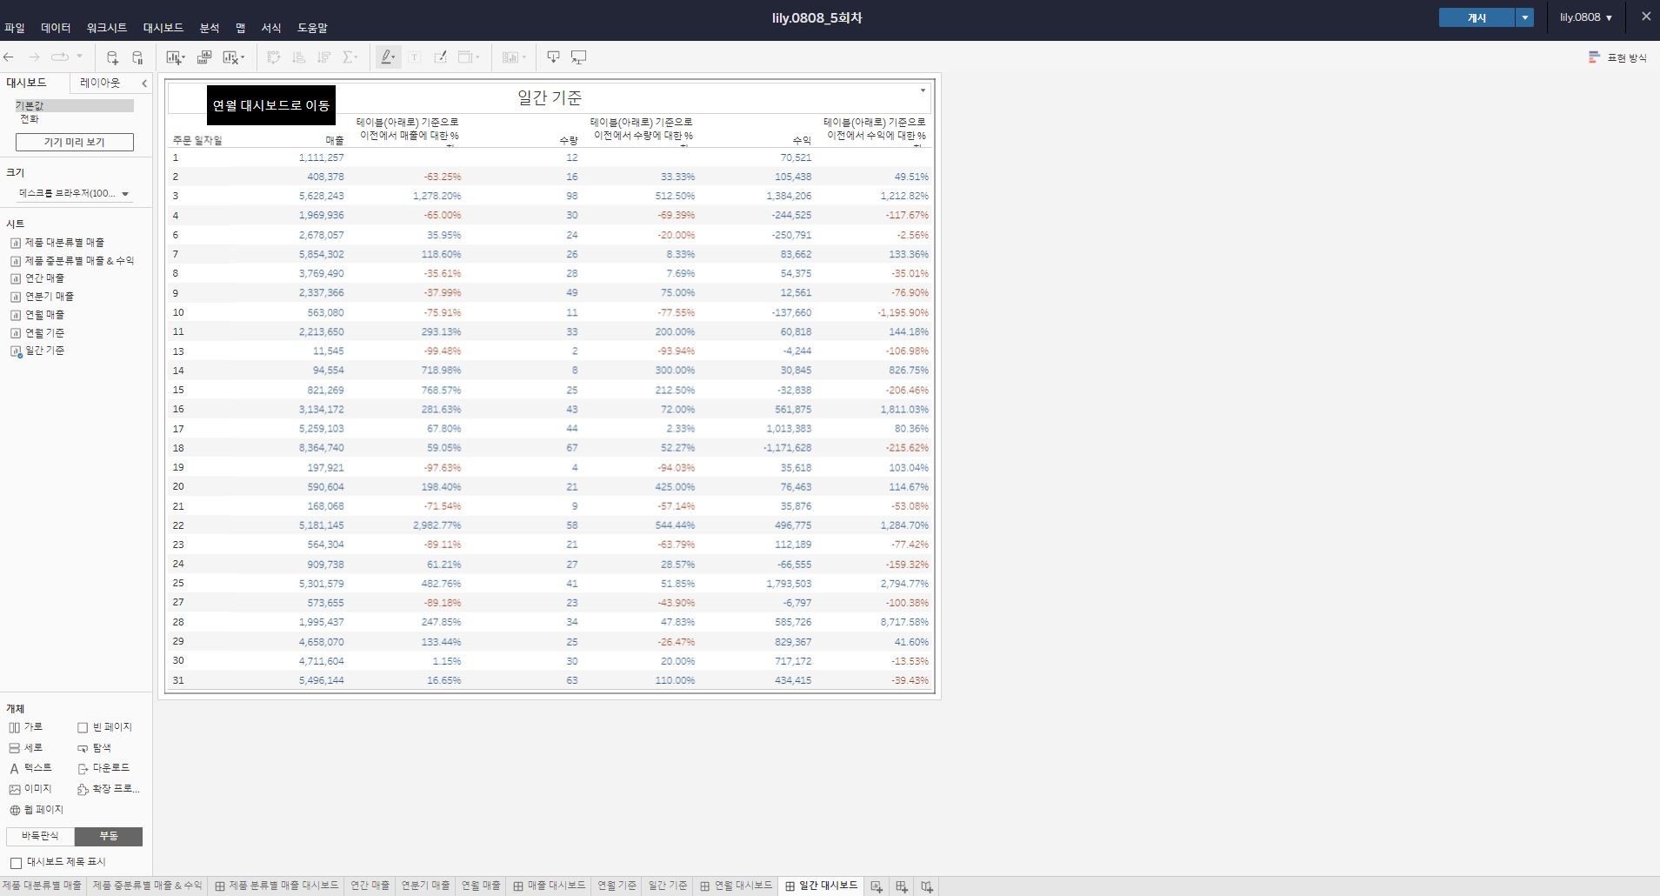
Task: Open the Highlight pen dropdown arrow
Action: coord(395,57)
